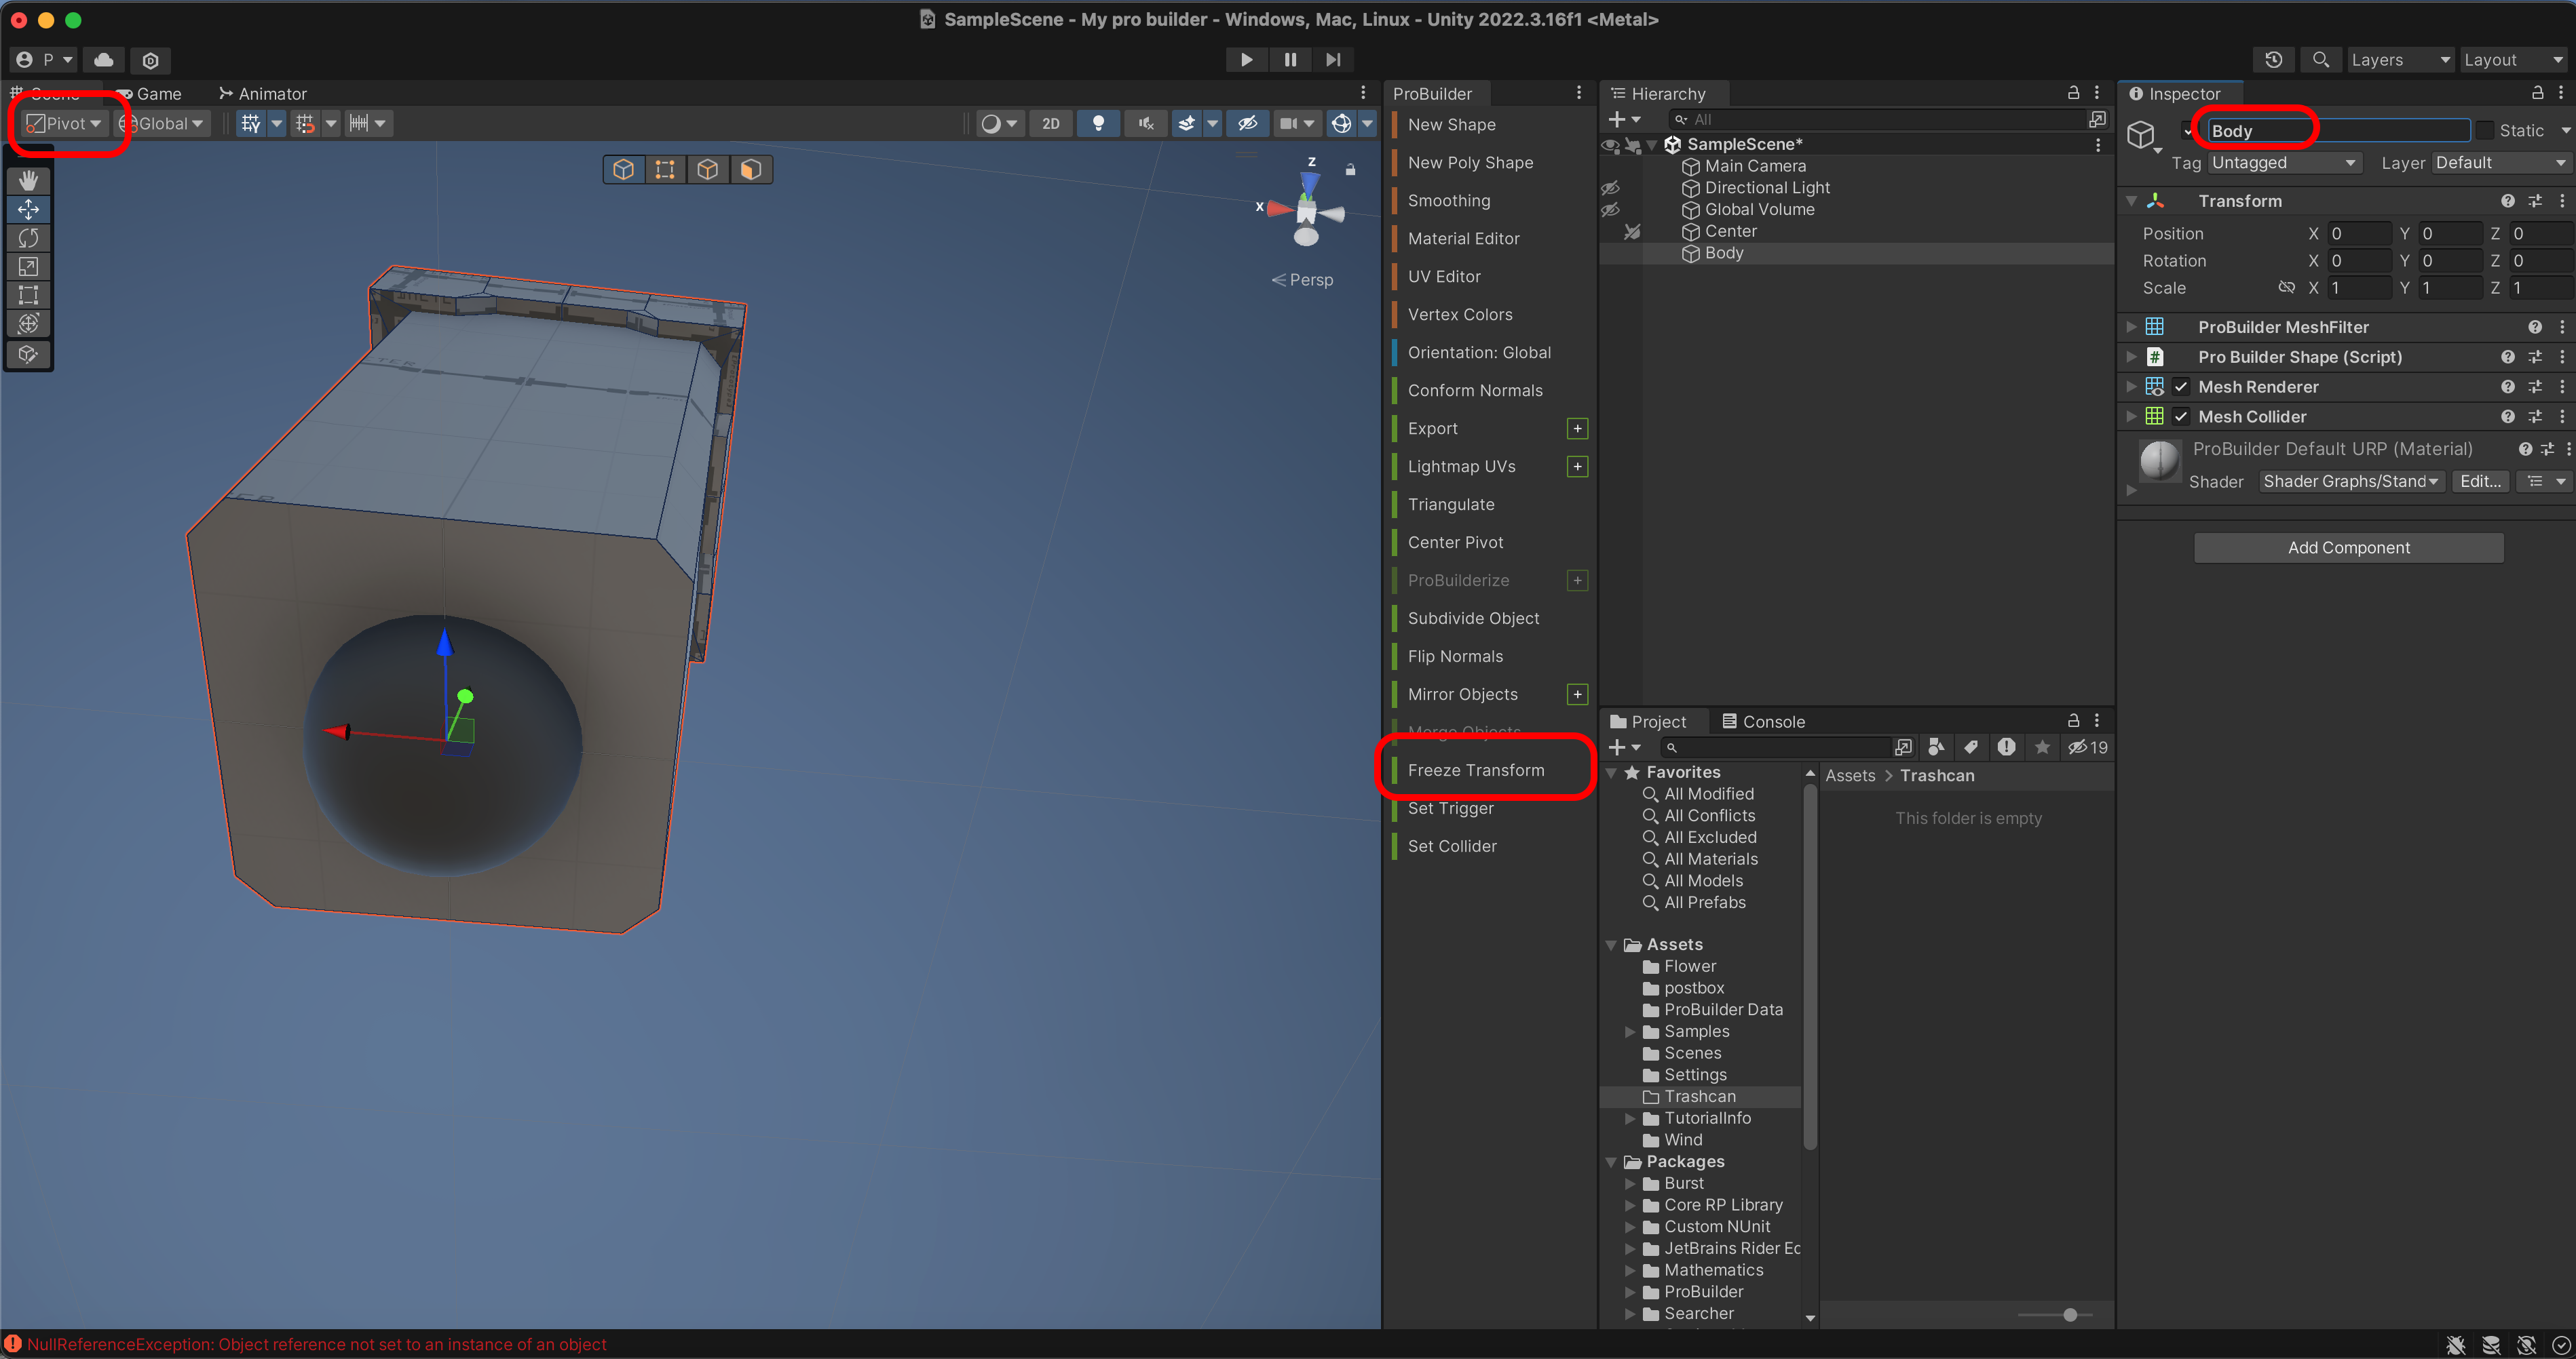The width and height of the screenshot is (2576, 1359).
Task: Click the Play button
Action: (x=1246, y=60)
